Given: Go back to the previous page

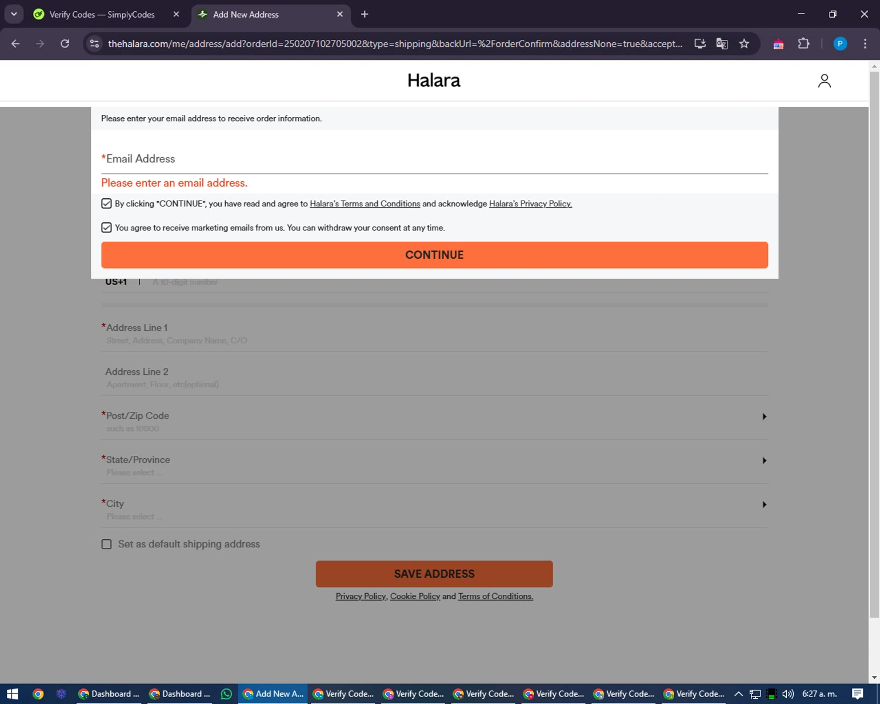Looking at the screenshot, I should click(16, 43).
